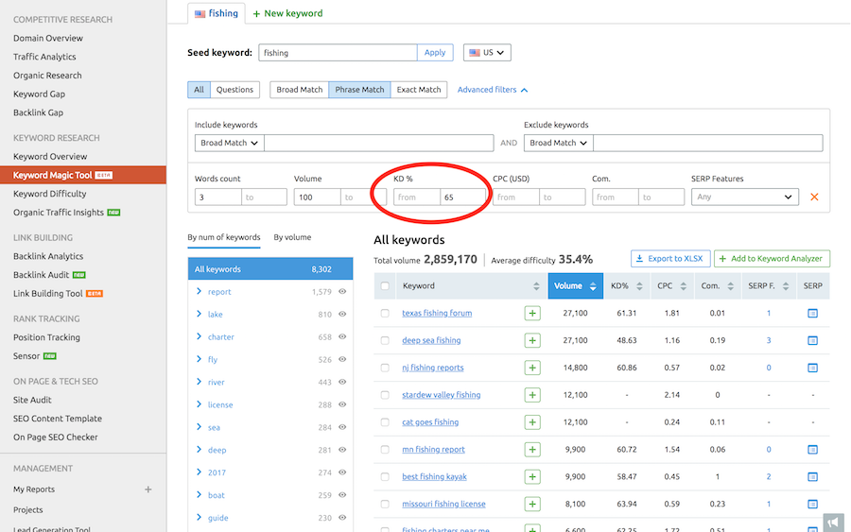The width and height of the screenshot is (851, 532).
Task: Sort by Com. column arrows
Action: 731,286
